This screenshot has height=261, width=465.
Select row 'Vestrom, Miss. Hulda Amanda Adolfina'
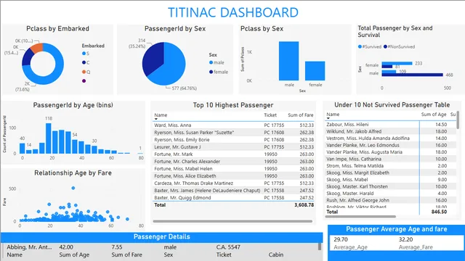pyautogui.click(x=391, y=138)
